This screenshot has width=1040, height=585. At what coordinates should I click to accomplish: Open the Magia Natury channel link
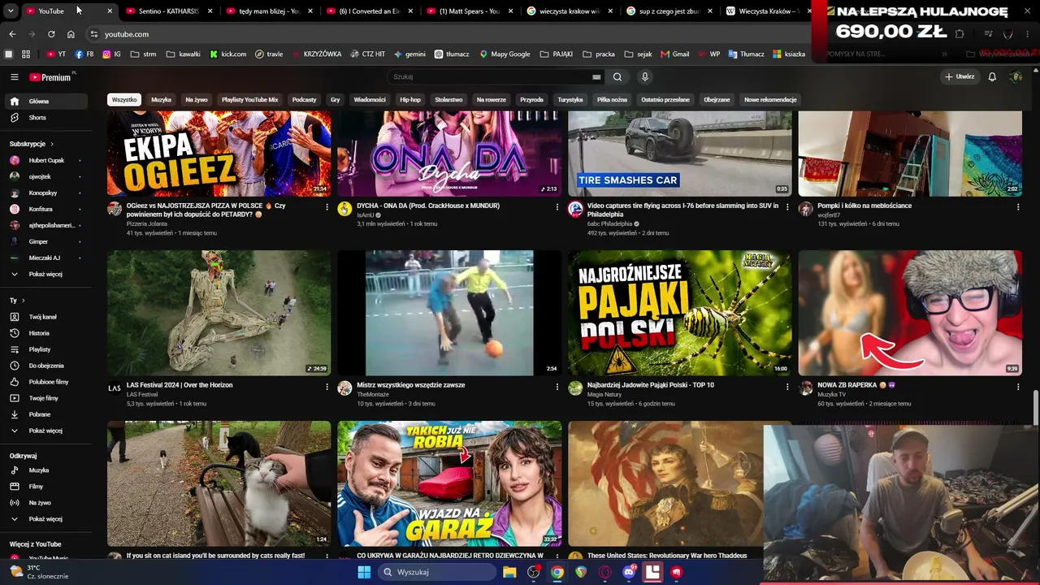click(604, 395)
